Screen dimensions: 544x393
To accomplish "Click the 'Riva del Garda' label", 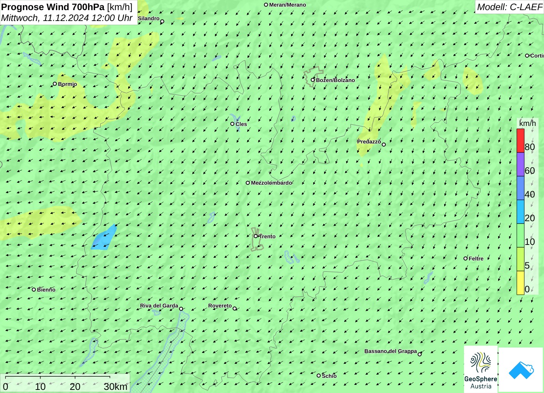I will click(x=159, y=306).
